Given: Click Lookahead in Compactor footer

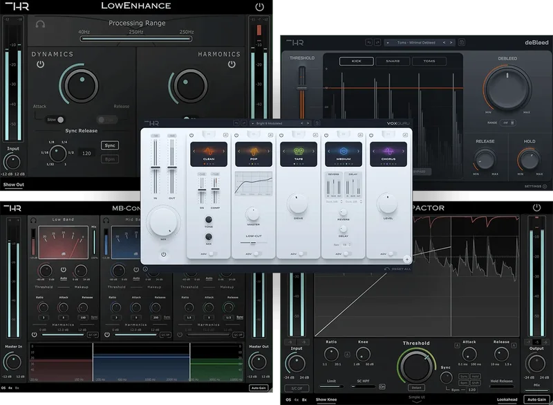Looking at the screenshot, I should coord(507,399).
